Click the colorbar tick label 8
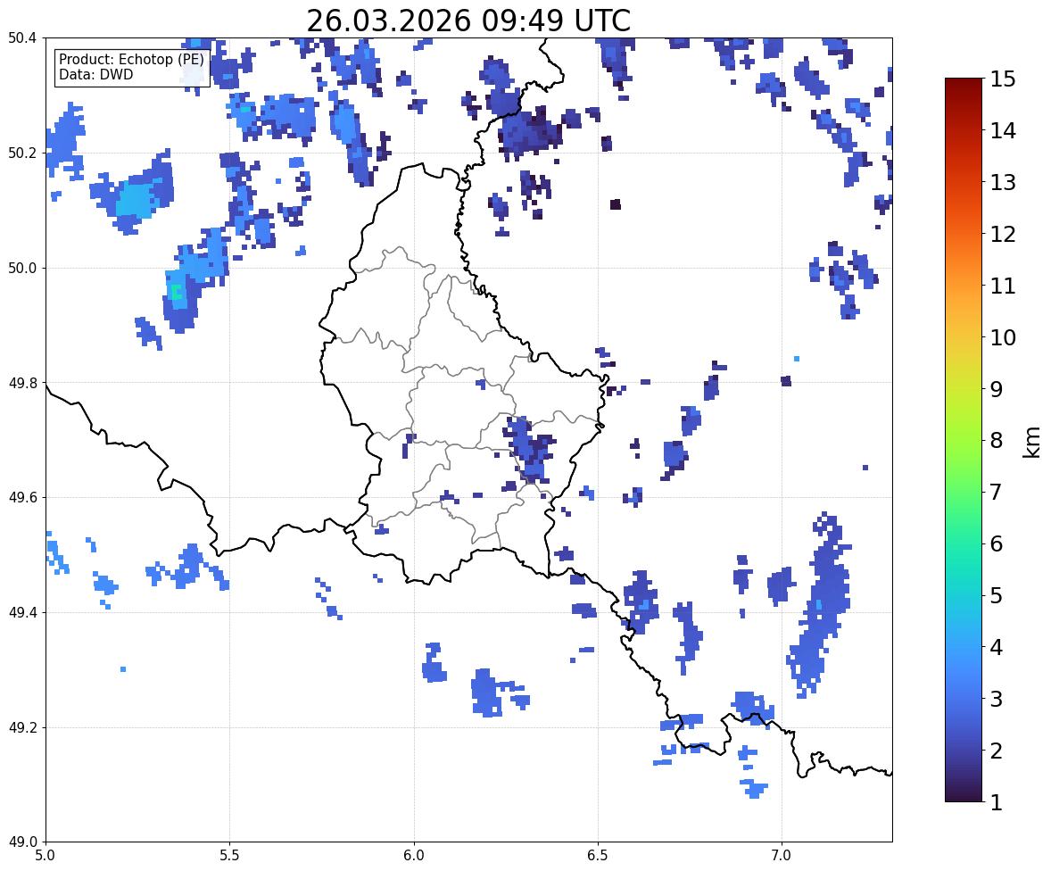The image size is (1051, 871). [x=996, y=441]
